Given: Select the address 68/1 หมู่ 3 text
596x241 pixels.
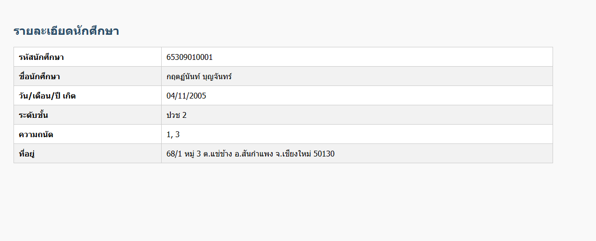Looking at the screenshot, I should pyautogui.click(x=183, y=154).
